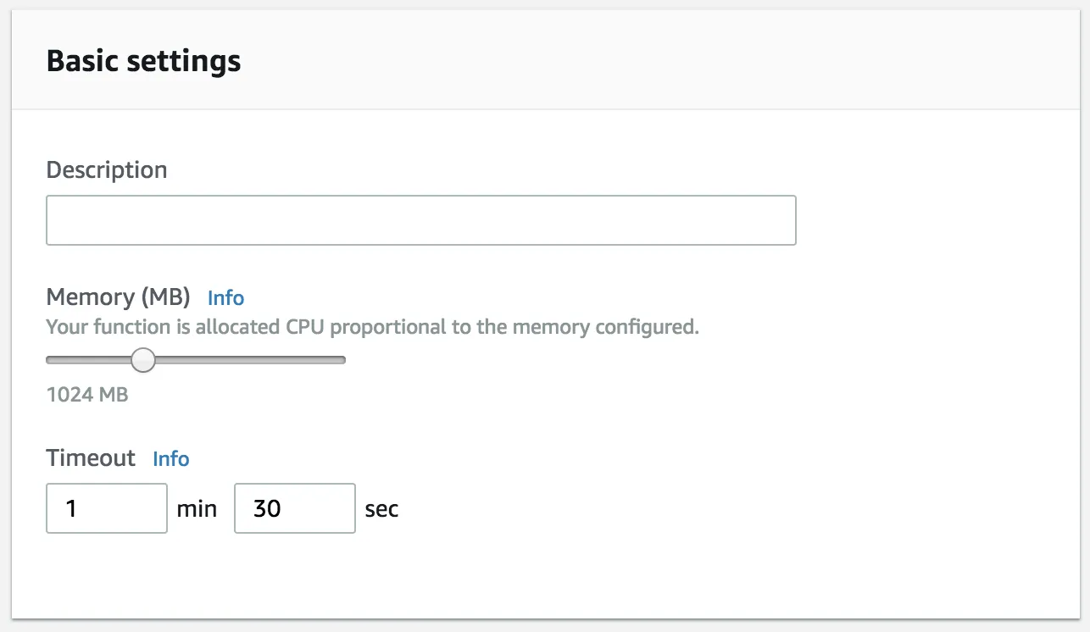This screenshot has width=1090, height=632.
Task: Click the far left end of the Memory slider
Action: click(x=50, y=360)
